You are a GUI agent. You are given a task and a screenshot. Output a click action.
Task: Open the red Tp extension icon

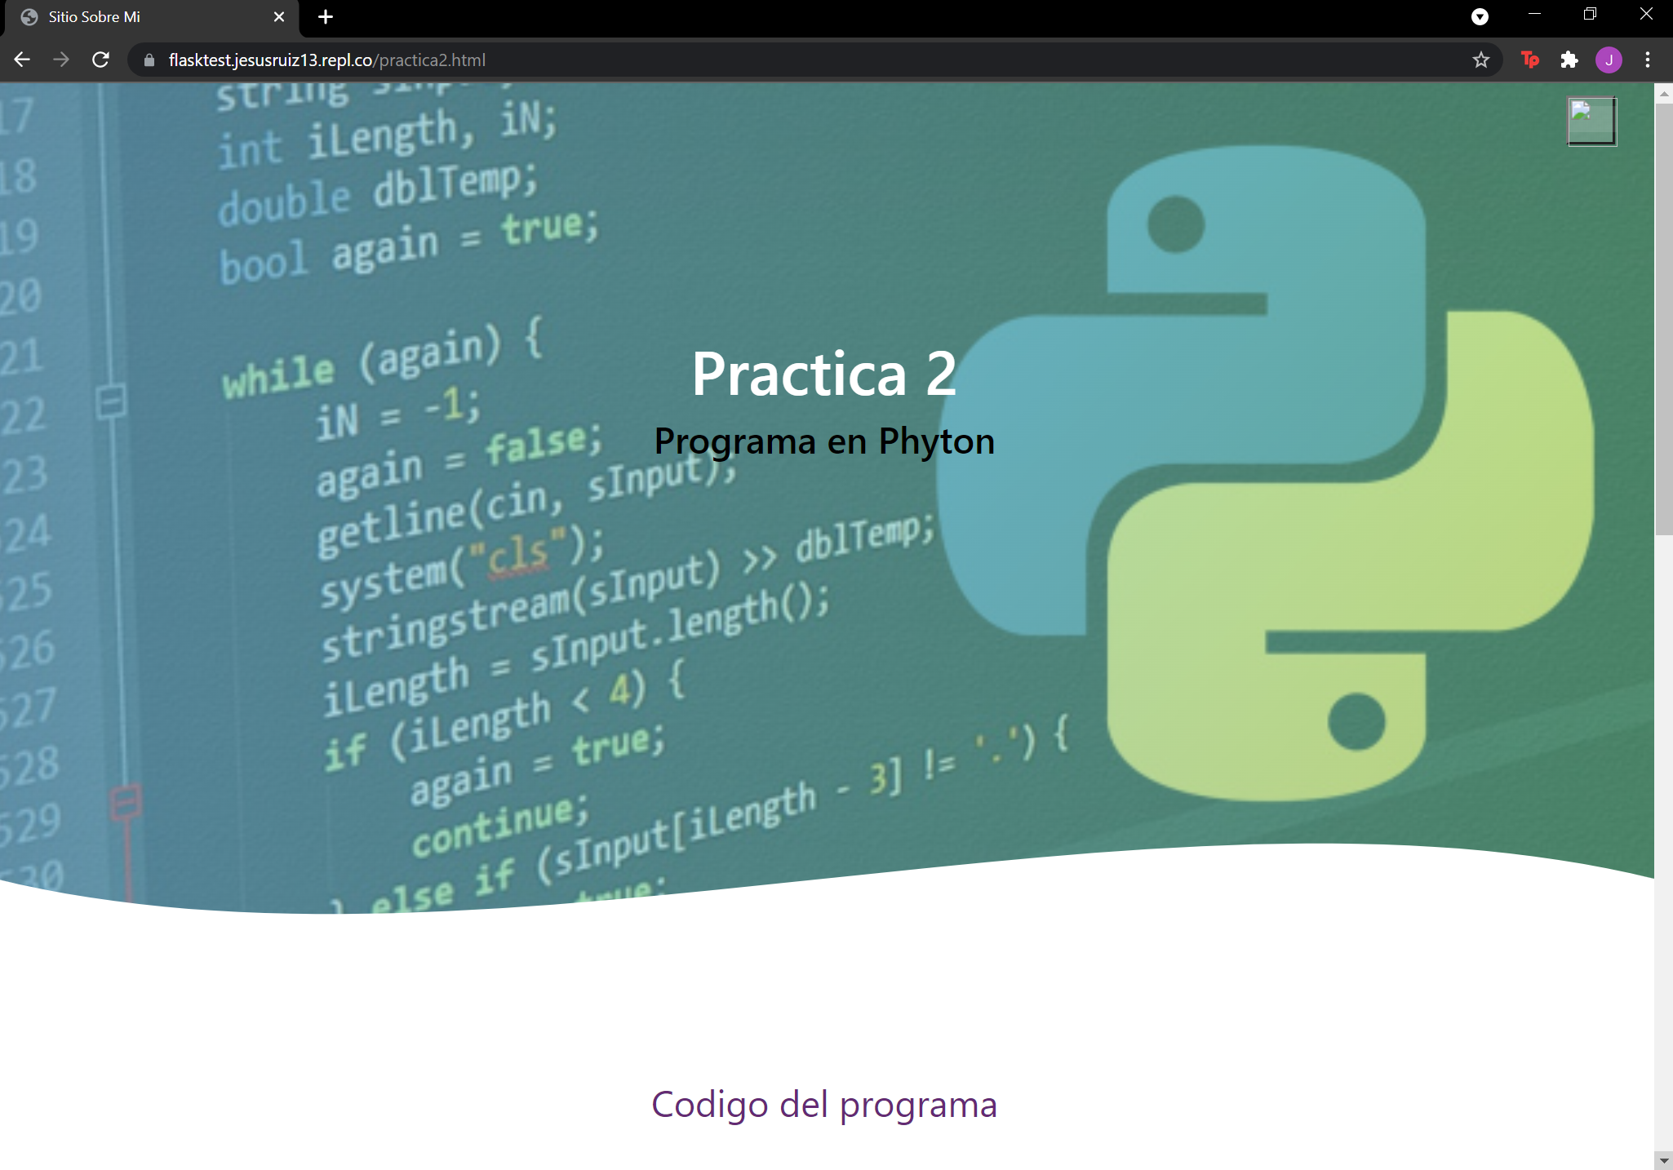click(x=1530, y=60)
